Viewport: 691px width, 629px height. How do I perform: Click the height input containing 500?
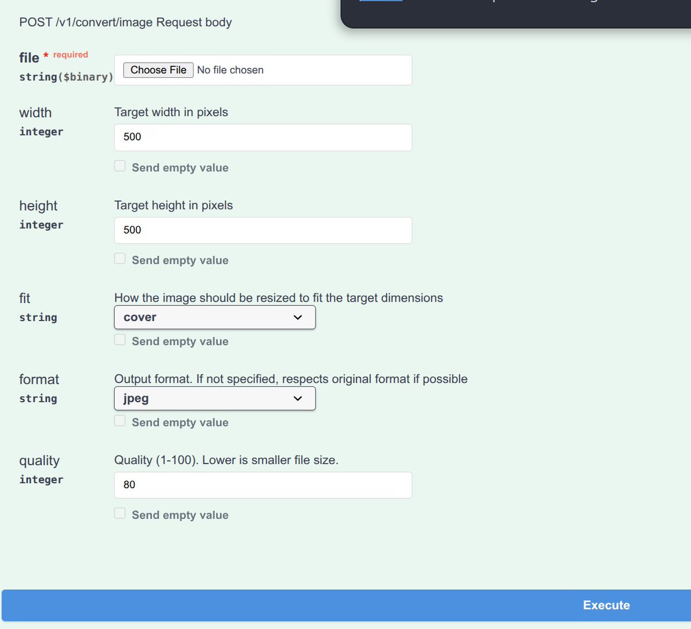(x=263, y=230)
